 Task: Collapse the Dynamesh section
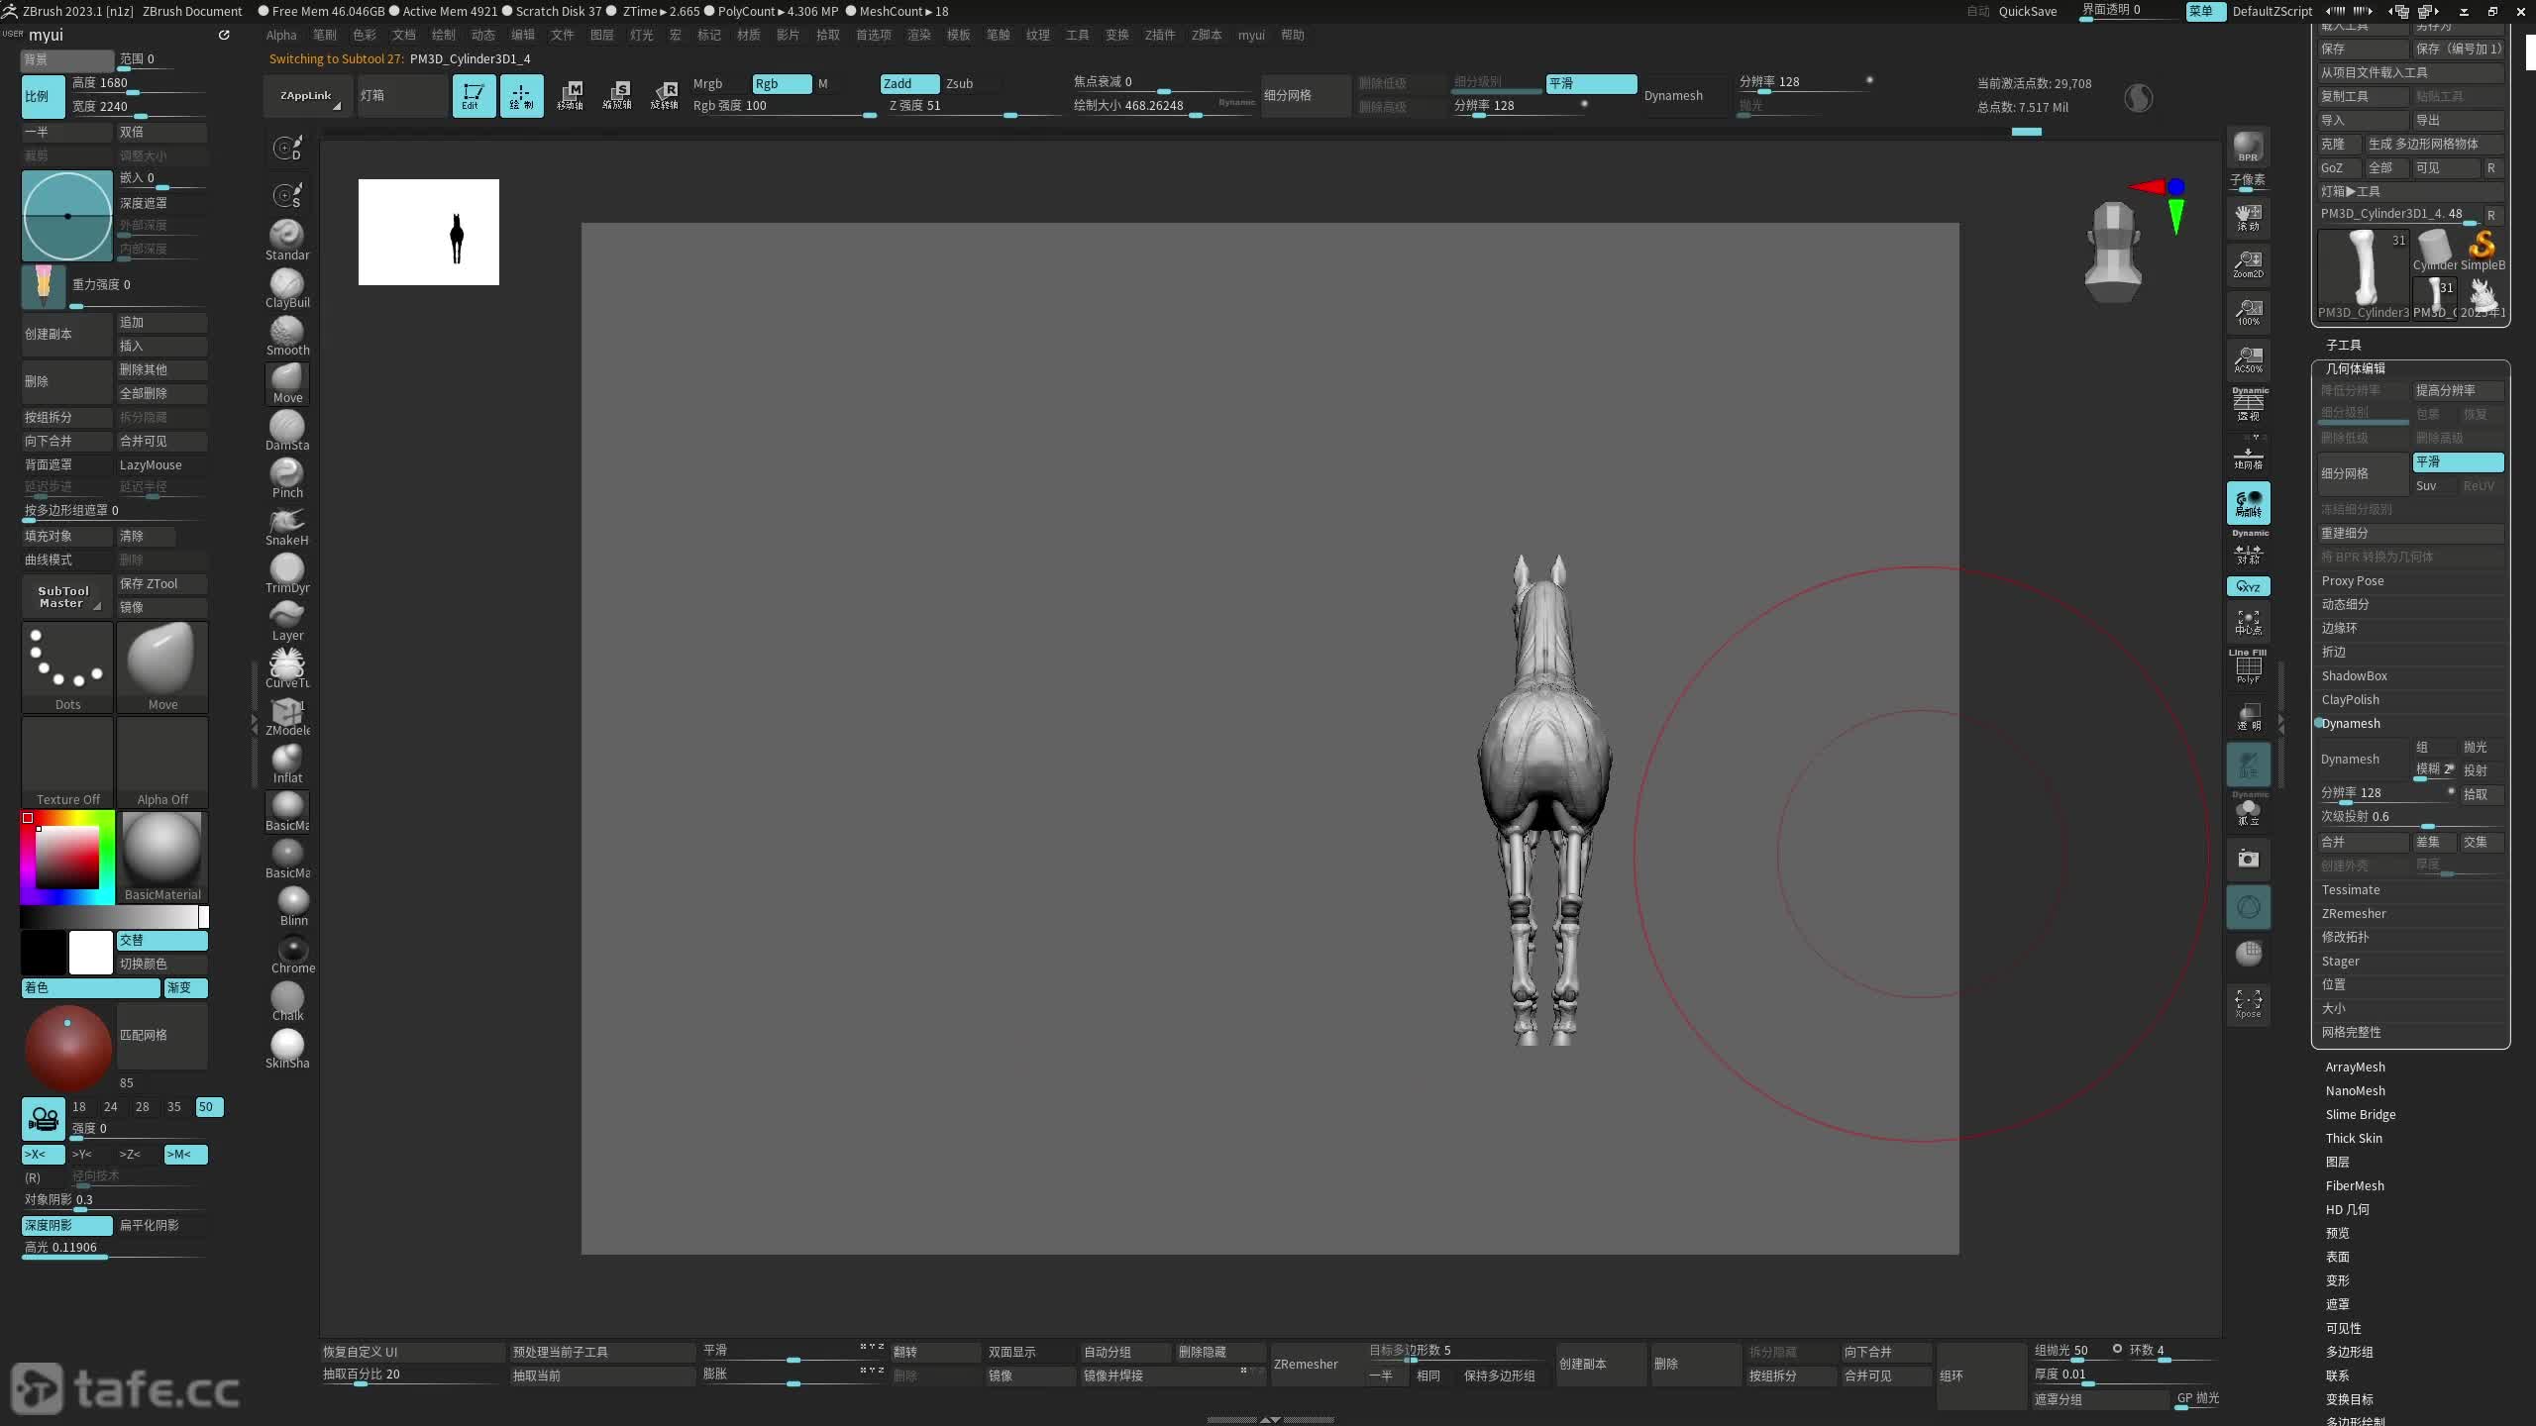[2350, 723]
